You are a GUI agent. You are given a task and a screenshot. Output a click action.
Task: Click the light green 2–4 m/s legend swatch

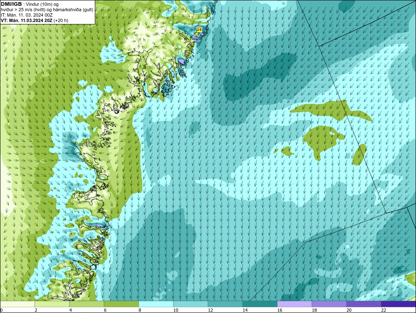coord(52,304)
